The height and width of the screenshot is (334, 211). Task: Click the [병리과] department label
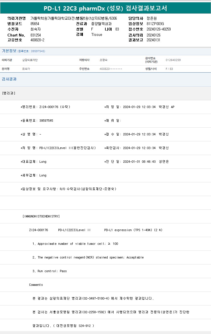tap(9, 93)
